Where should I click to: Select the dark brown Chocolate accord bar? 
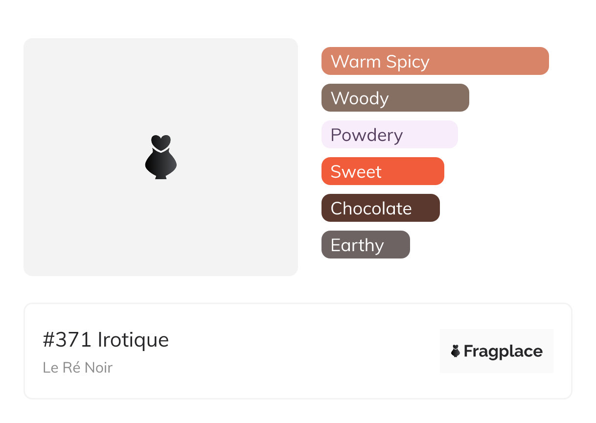[x=381, y=208]
